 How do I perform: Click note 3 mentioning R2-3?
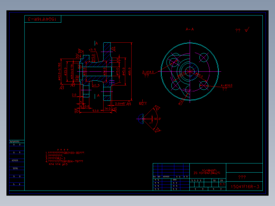[x=56, y=158]
